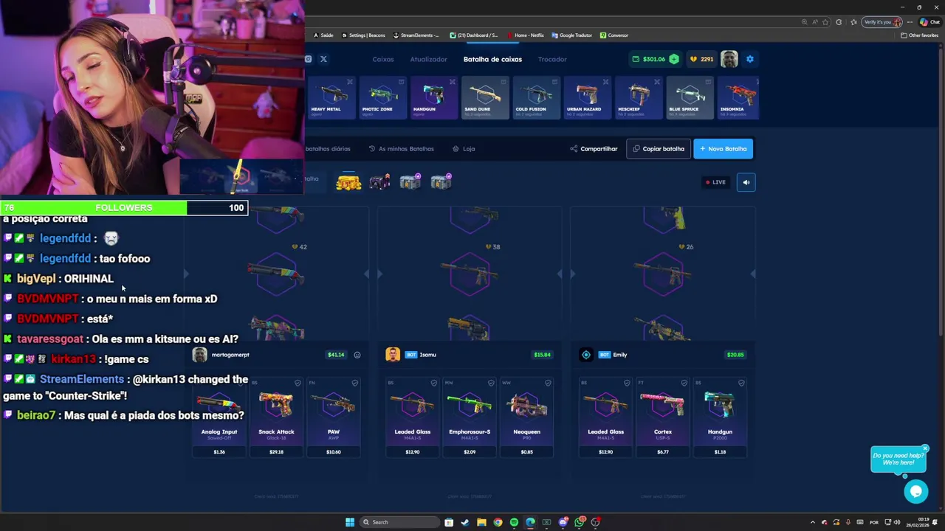Click shield icon on Emphorosaur-S card
This screenshot has width=945, height=531.
491,383
